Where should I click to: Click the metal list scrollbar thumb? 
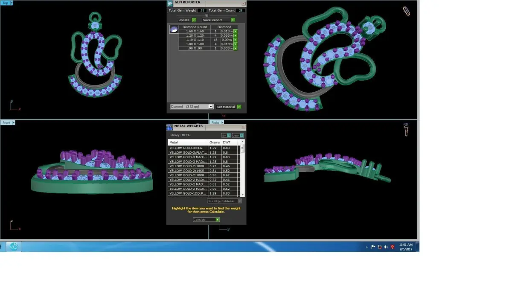pyautogui.click(x=243, y=148)
